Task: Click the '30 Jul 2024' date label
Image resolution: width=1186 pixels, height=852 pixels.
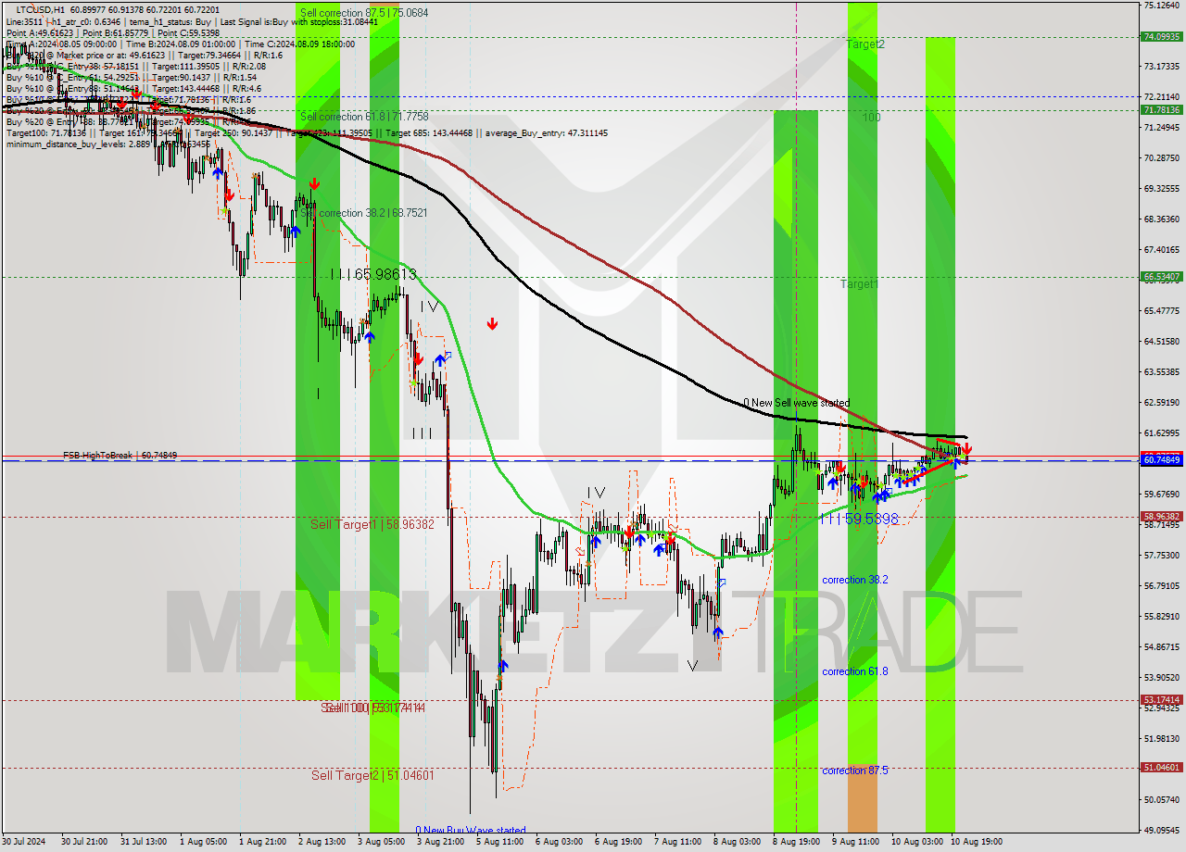Action: [x=25, y=842]
